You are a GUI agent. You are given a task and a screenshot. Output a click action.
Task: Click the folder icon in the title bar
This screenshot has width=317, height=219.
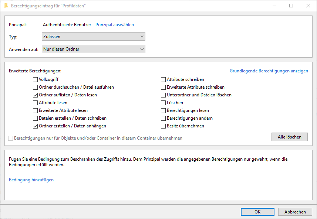[x=6, y=6]
